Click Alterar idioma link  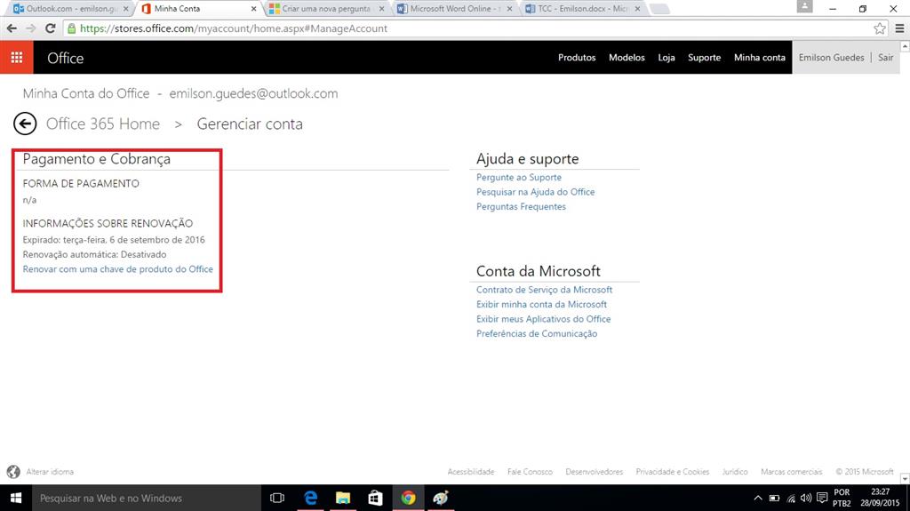(50, 472)
